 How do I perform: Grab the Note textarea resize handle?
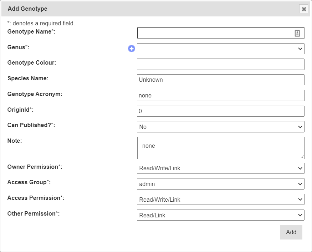[x=302, y=157]
